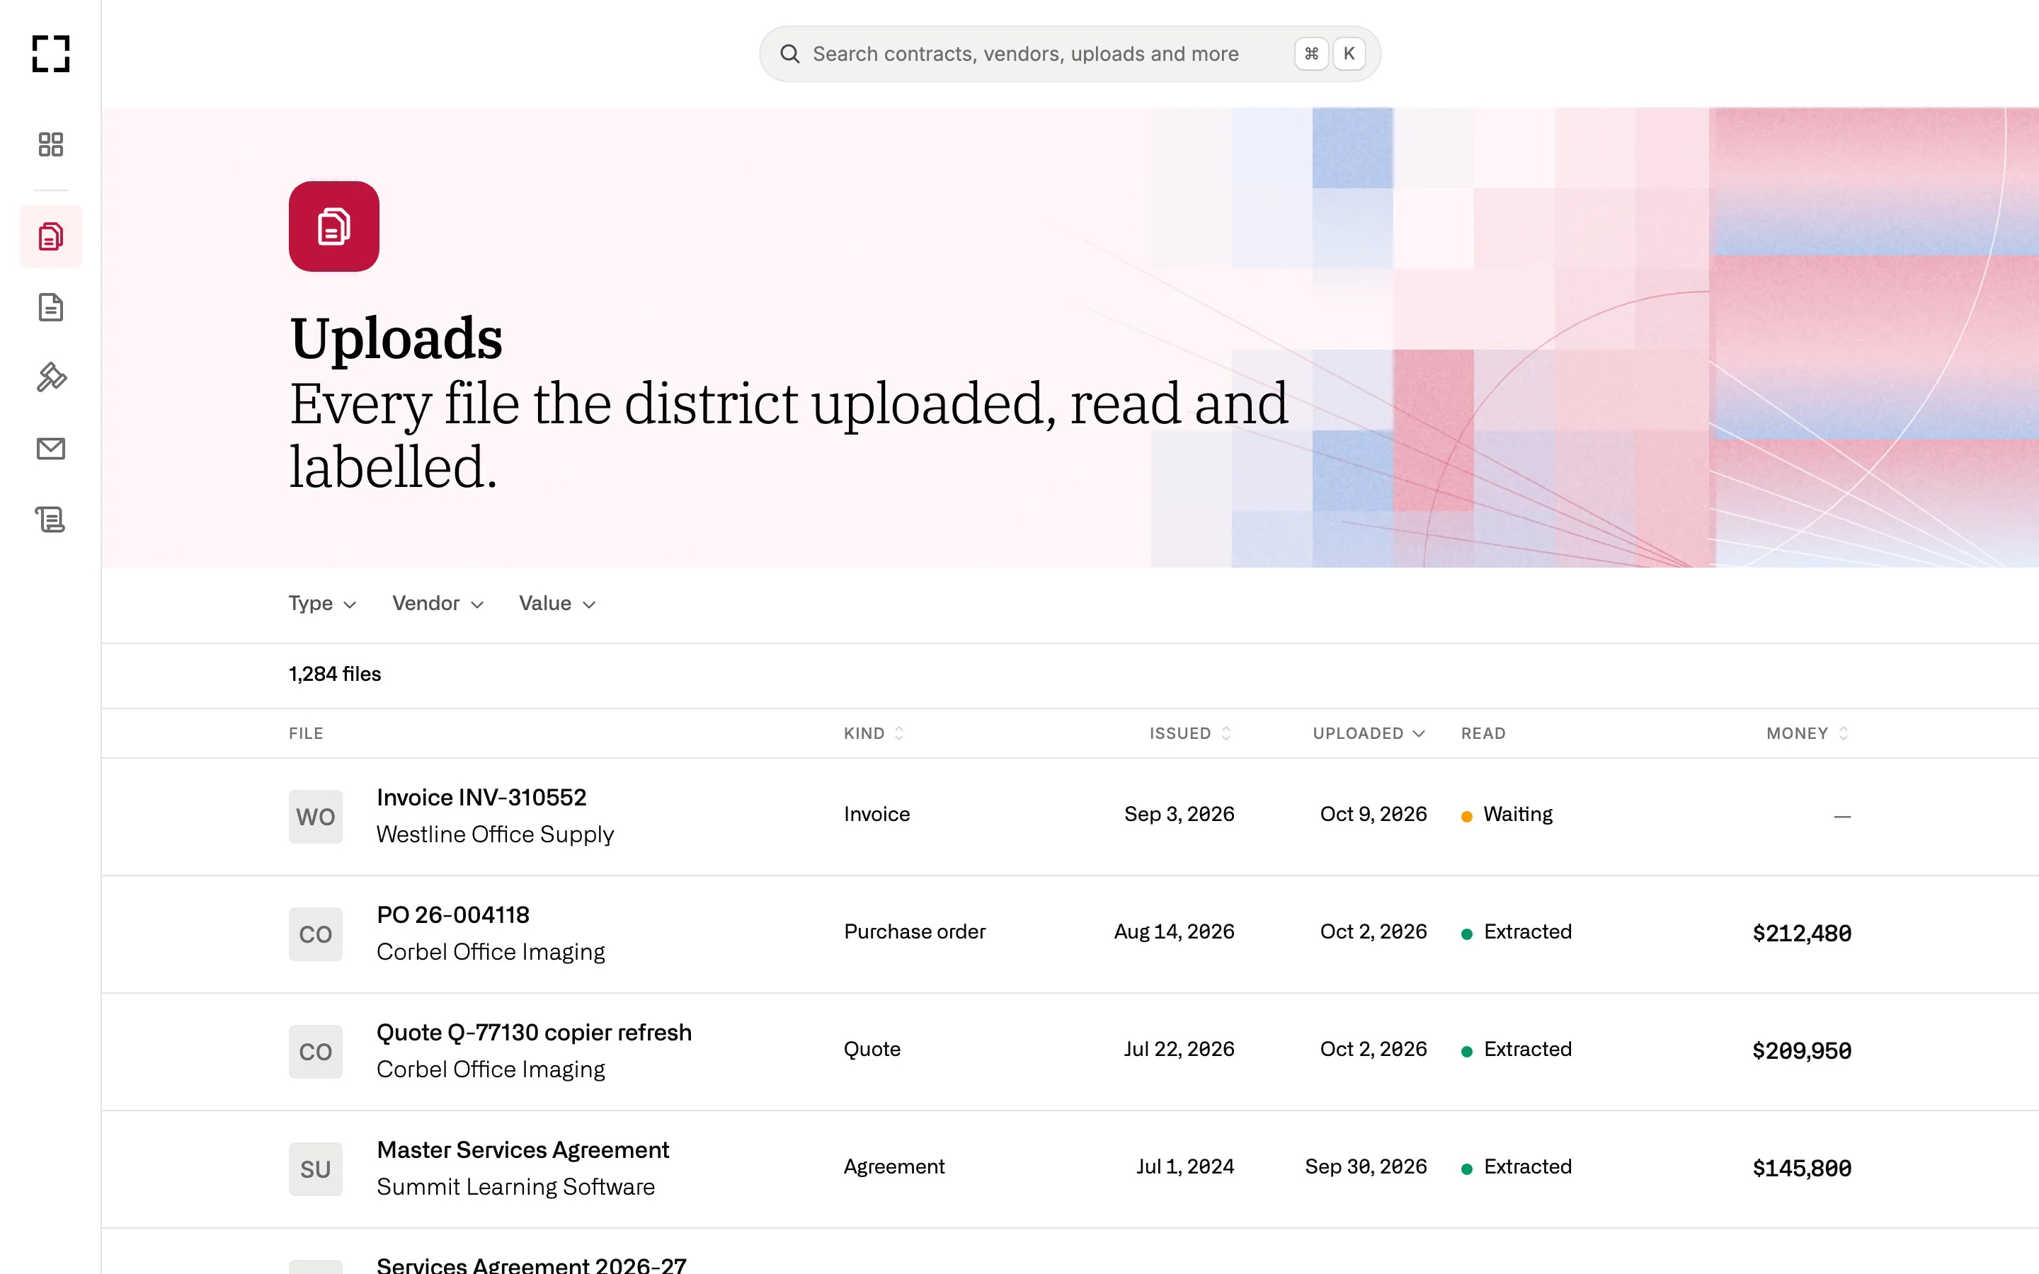This screenshot has width=2039, height=1274.
Task: Click the WO avatar for Westline Office Supply
Action: (x=315, y=817)
